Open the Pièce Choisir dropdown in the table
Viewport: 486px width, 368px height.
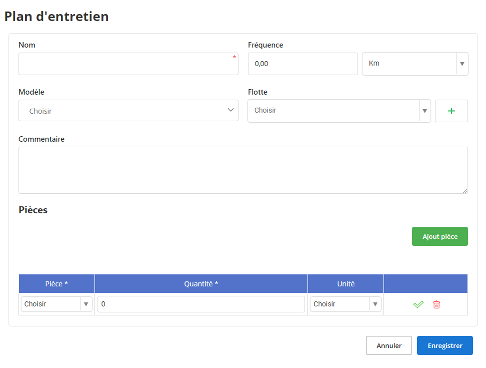pyautogui.click(x=56, y=304)
